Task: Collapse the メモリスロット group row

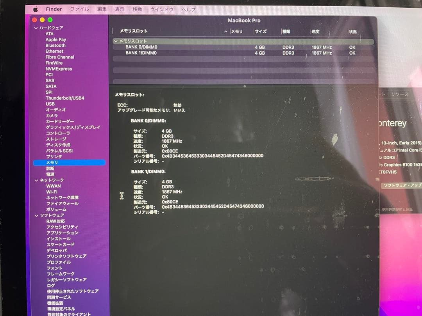Action: (x=116, y=41)
